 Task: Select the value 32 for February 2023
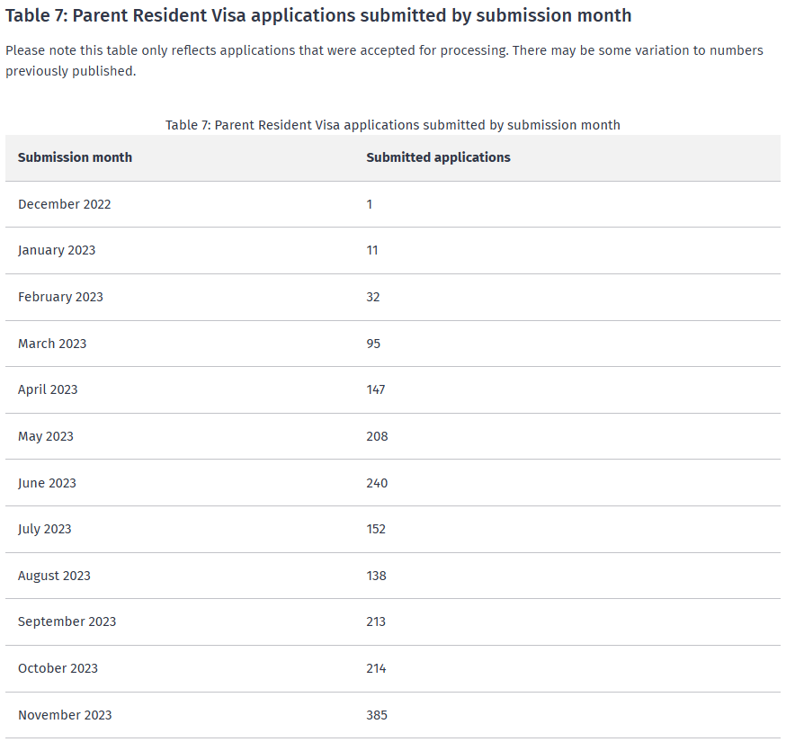pyautogui.click(x=373, y=297)
